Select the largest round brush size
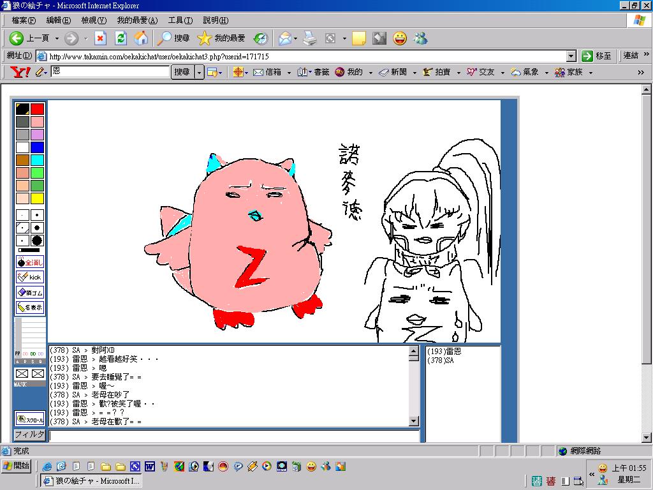This screenshot has width=653, height=490. [x=37, y=241]
